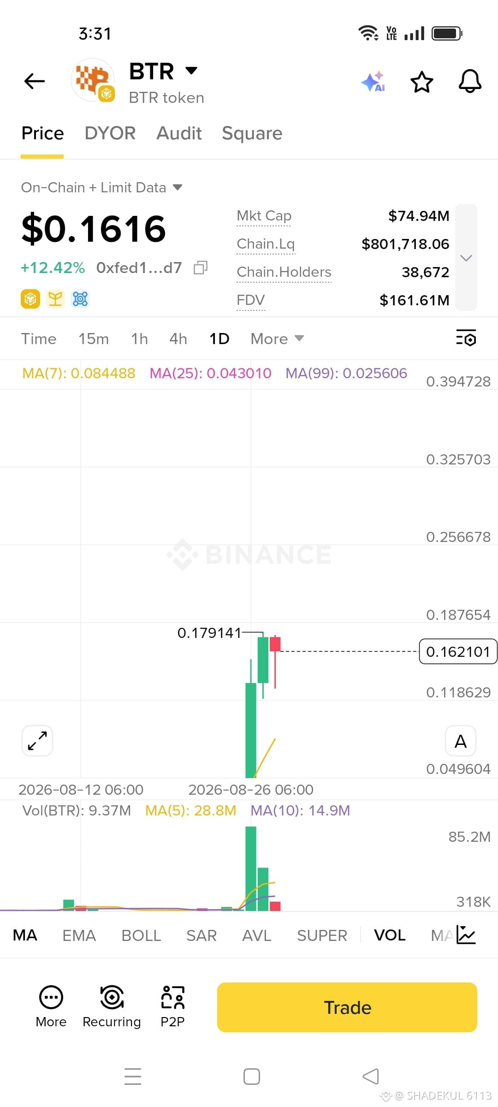Select the 4h chart interval
Image resolution: width=498 pixels, height=1107 pixels.
[178, 339]
